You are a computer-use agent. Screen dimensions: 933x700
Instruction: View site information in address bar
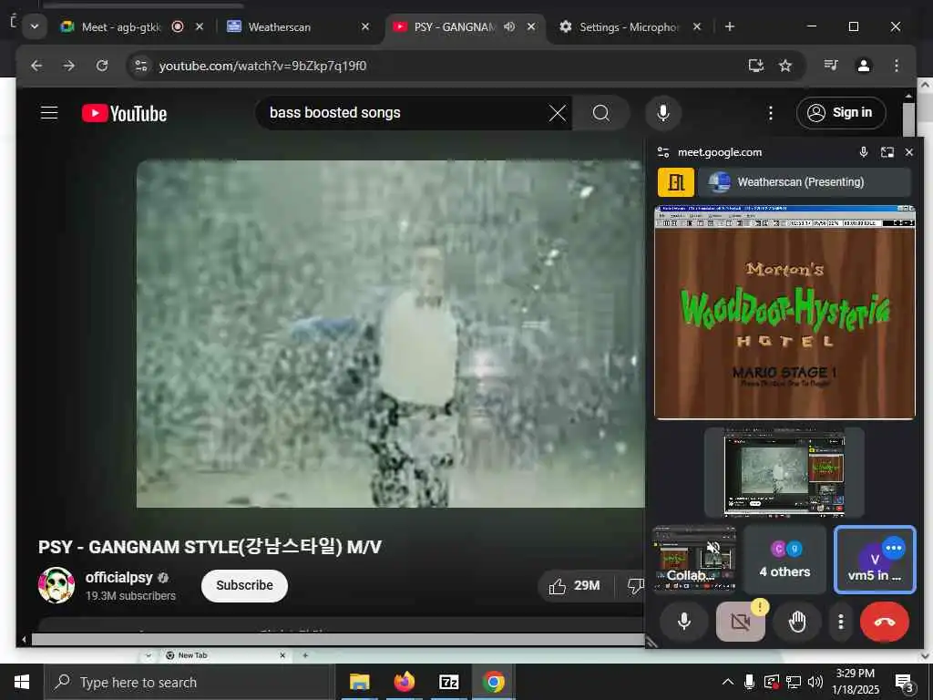click(141, 66)
